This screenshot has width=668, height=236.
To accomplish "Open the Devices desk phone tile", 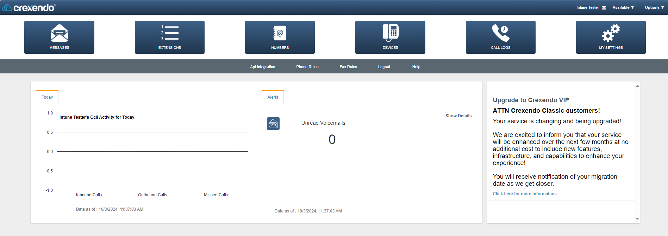I will pos(390,37).
